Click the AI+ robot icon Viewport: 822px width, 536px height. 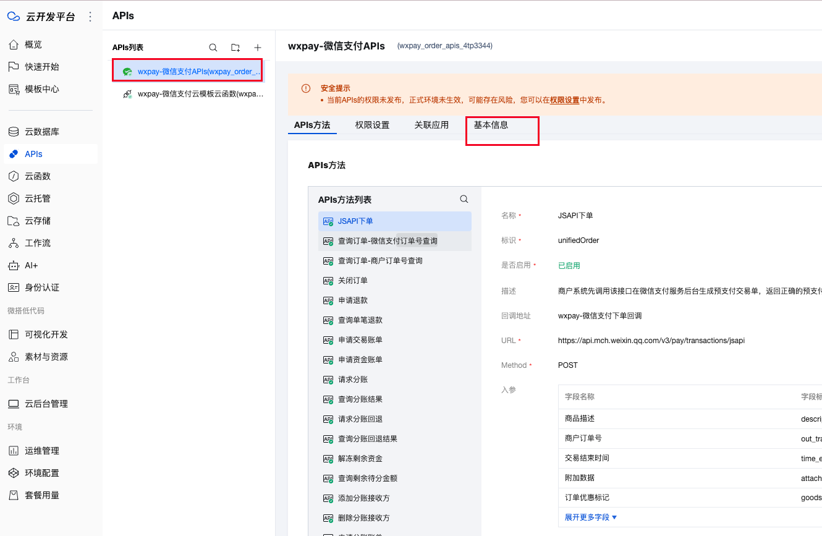click(x=14, y=265)
